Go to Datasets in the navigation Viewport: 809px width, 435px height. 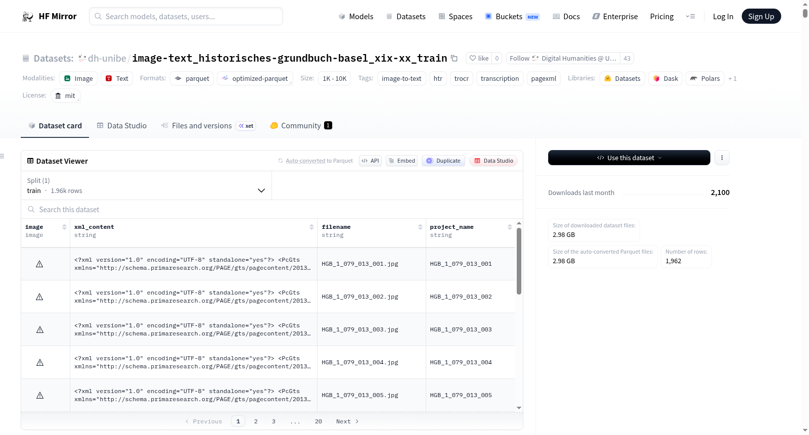click(406, 16)
